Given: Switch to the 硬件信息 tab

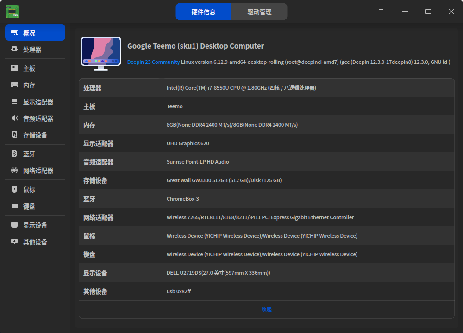Looking at the screenshot, I should click(203, 12).
